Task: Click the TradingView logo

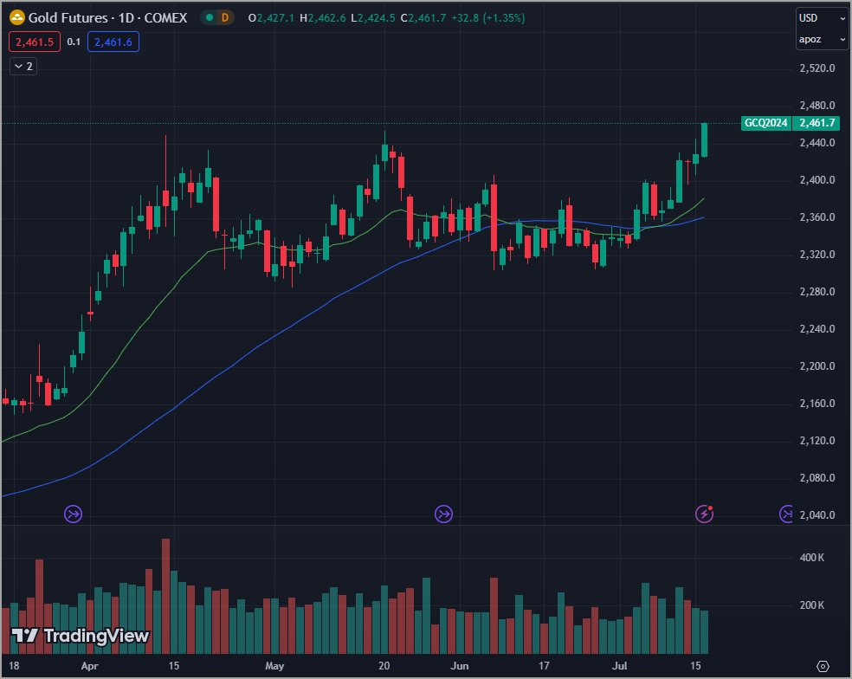Action: click(80, 636)
